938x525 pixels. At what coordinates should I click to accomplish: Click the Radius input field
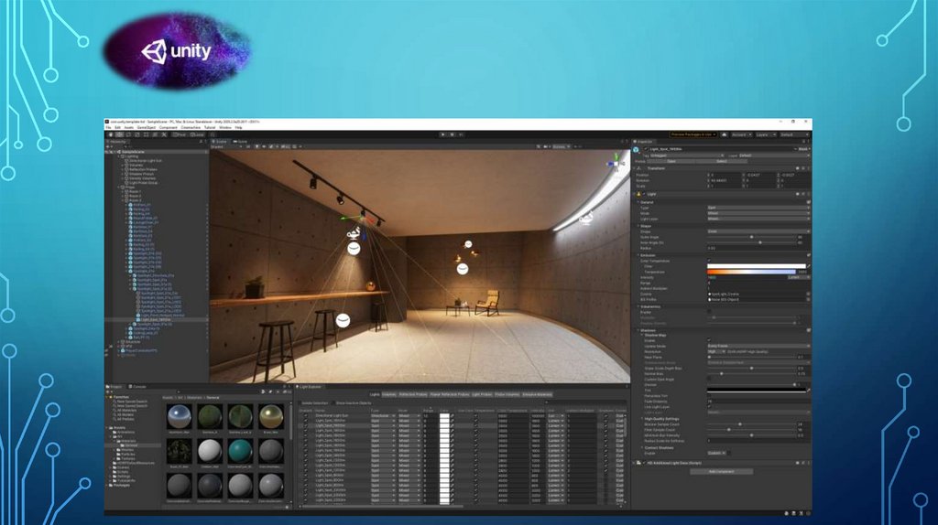pyautogui.click(x=758, y=248)
